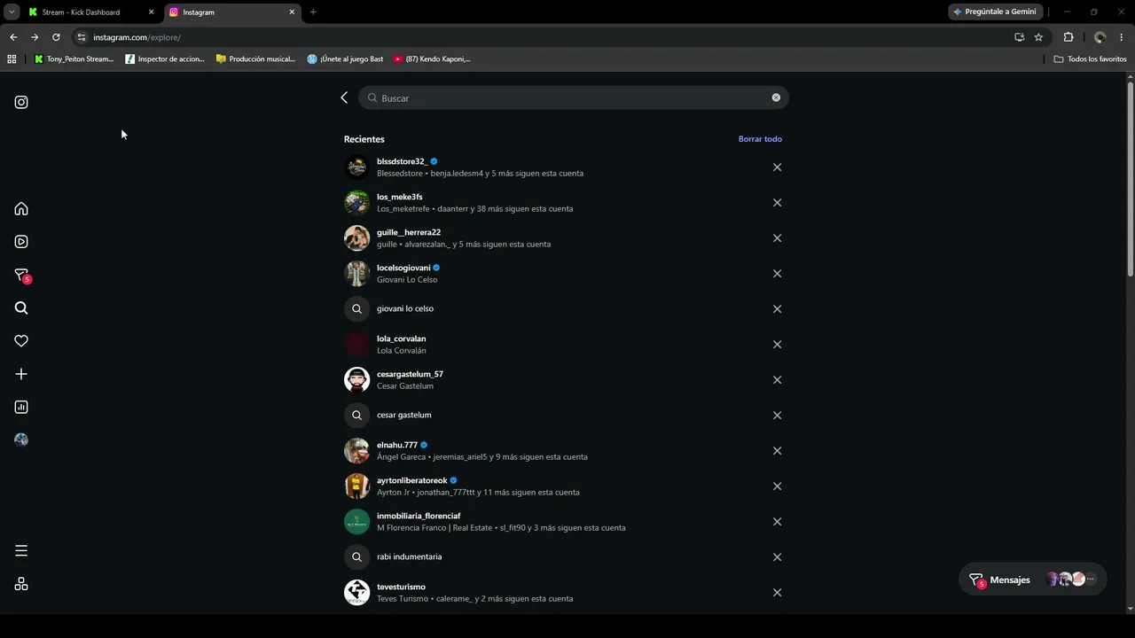Remove locelsogiovani from recent searches
The height and width of the screenshot is (638, 1135).
(x=777, y=274)
